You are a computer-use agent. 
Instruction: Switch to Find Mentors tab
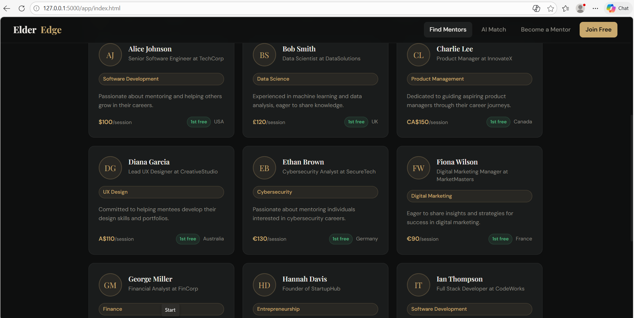(x=448, y=30)
